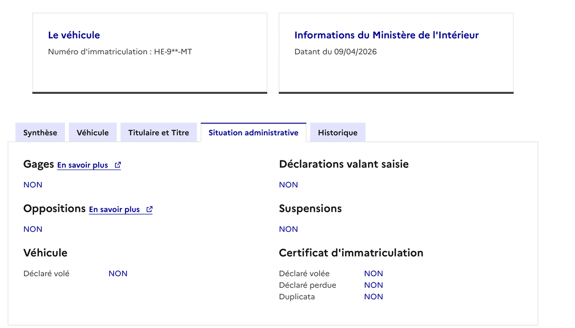
Task: Follow 'En savoir plus' link for Oppositions
Action: pyautogui.click(x=115, y=210)
